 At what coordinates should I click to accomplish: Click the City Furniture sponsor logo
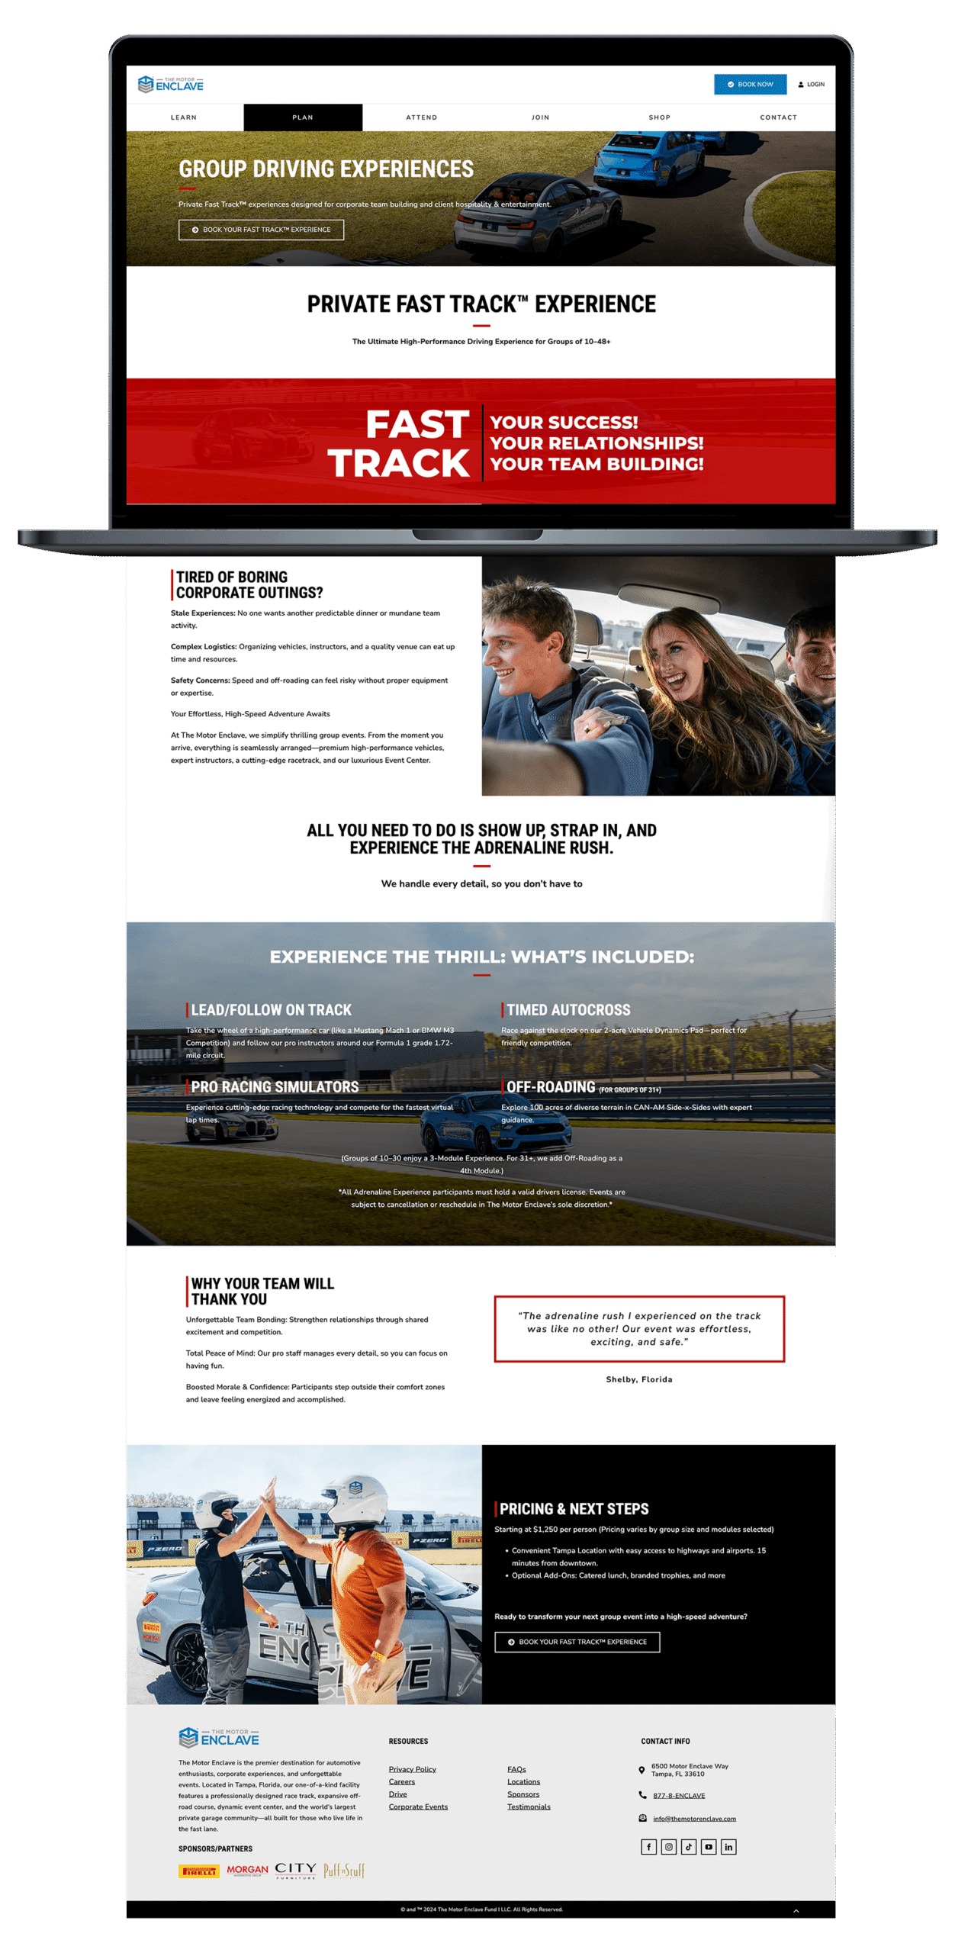(x=295, y=1870)
